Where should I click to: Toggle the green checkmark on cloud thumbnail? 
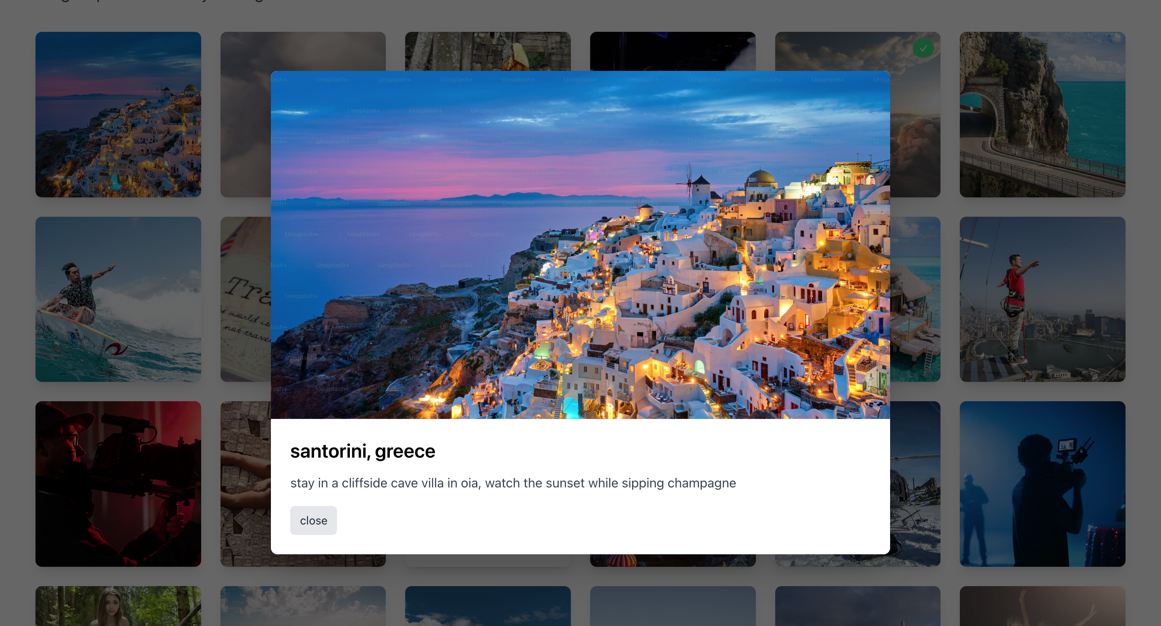click(923, 48)
